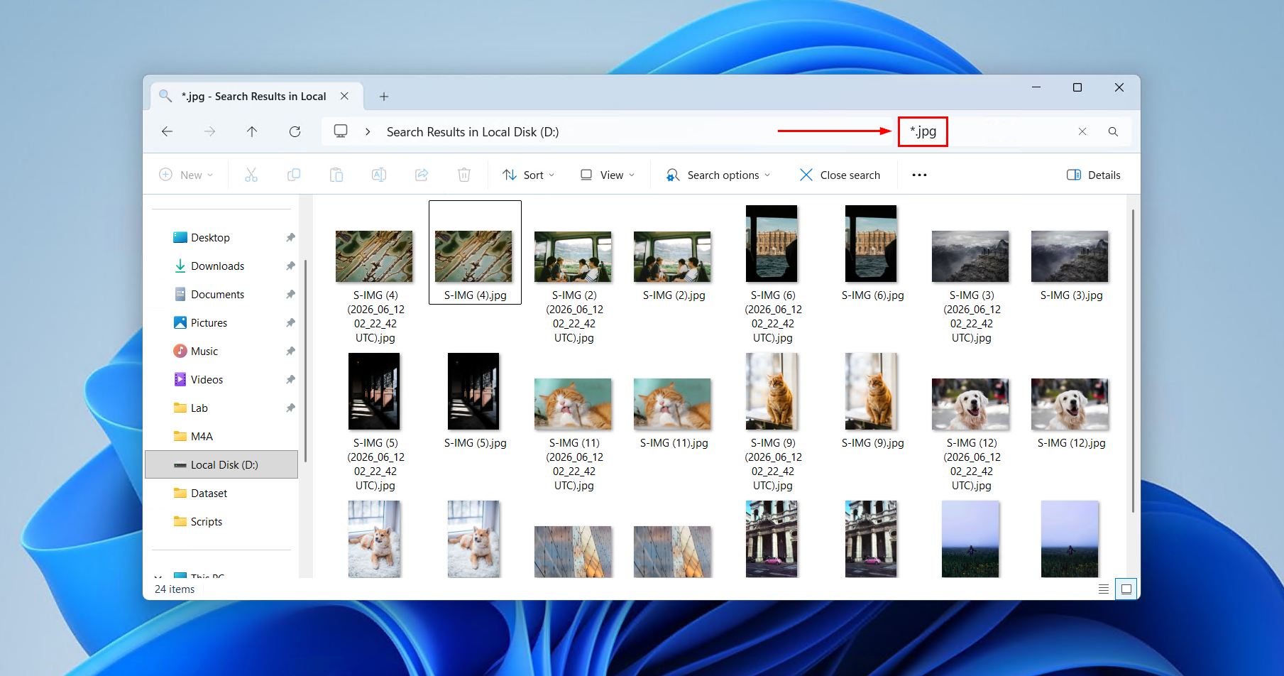Go up one folder level
This screenshot has width=1284, height=676.
click(x=252, y=131)
